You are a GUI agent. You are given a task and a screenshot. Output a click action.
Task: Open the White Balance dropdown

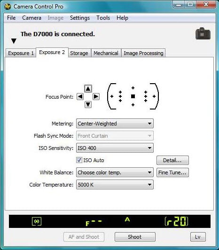(x=115, y=172)
